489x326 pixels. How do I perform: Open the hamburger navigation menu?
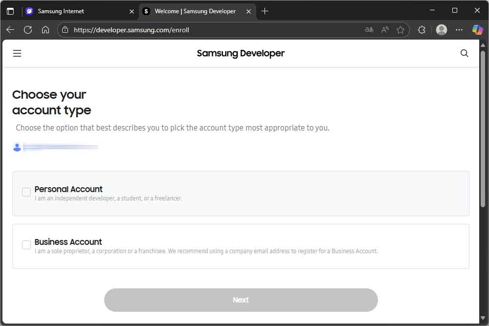(17, 53)
